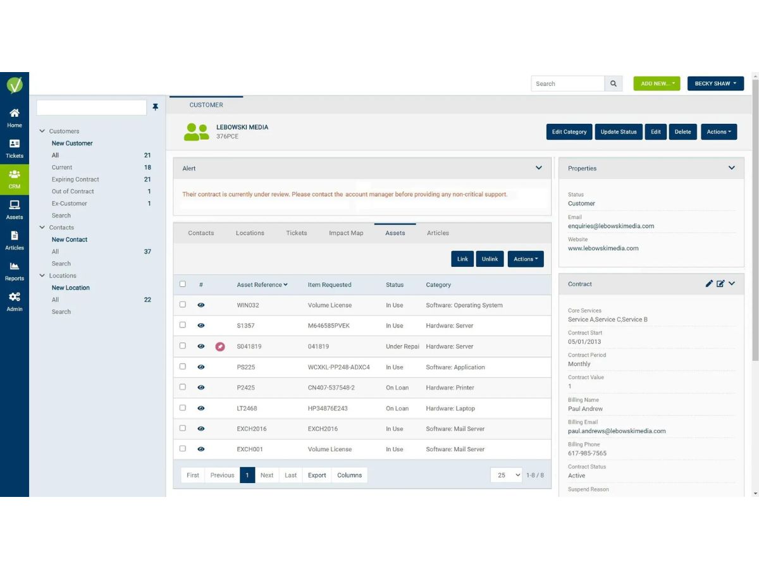The width and height of the screenshot is (759, 569).
Task: Click the search magnifier button
Action: tap(614, 83)
